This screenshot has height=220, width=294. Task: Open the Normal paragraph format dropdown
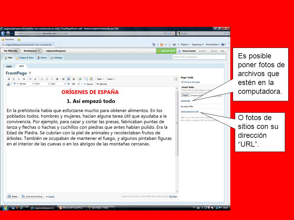(x=26, y=84)
